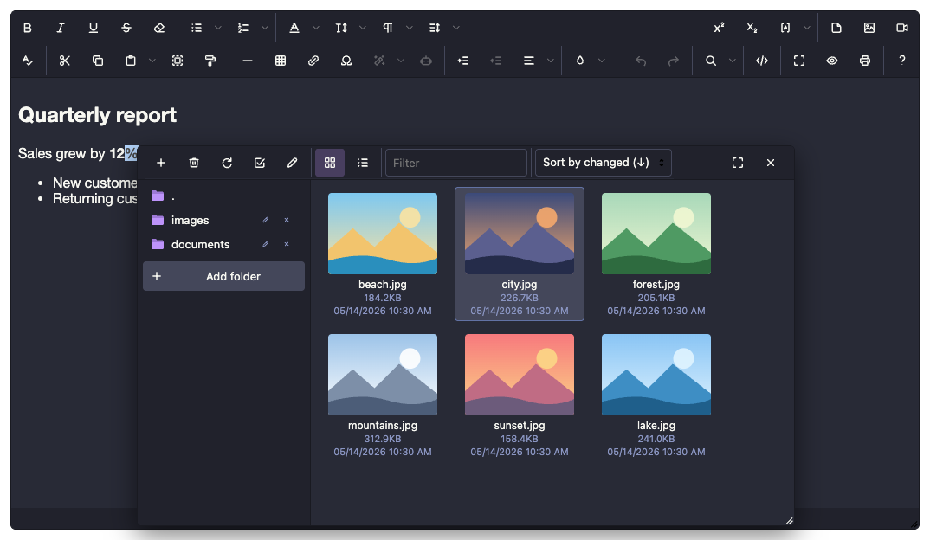Viewport: 930px width, 540px height.
Task: Click the find magnifier icon
Action: [711, 61]
